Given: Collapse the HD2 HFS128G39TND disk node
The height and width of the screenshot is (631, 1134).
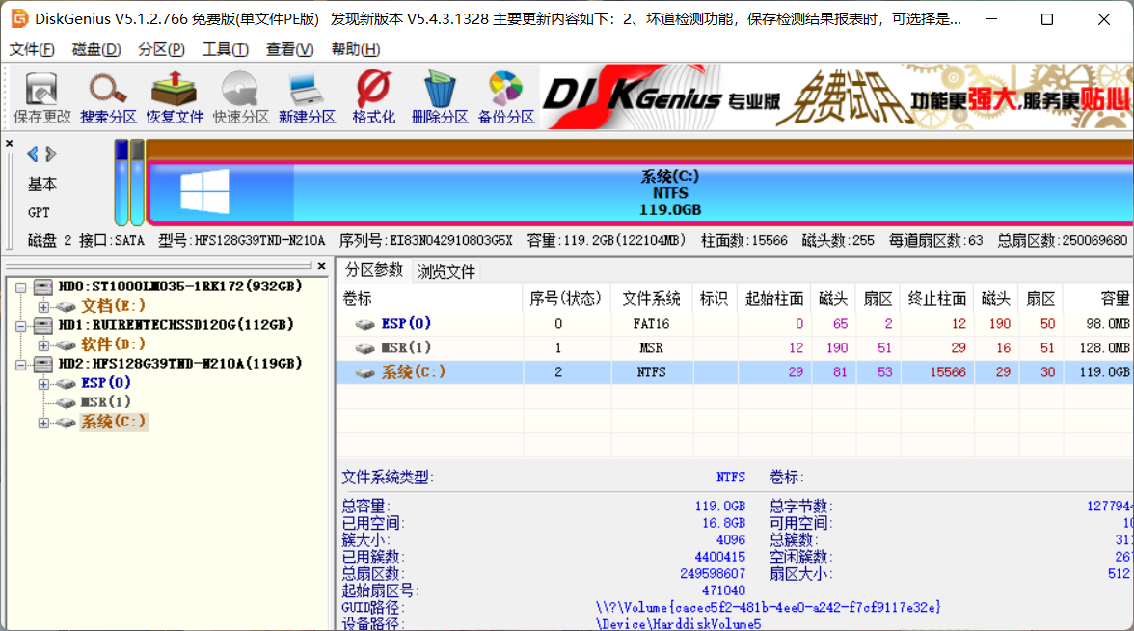Looking at the screenshot, I should point(21,364).
